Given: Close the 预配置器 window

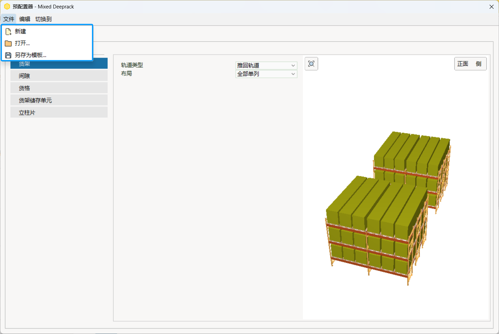Looking at the screenshot, I should (491, 7).
